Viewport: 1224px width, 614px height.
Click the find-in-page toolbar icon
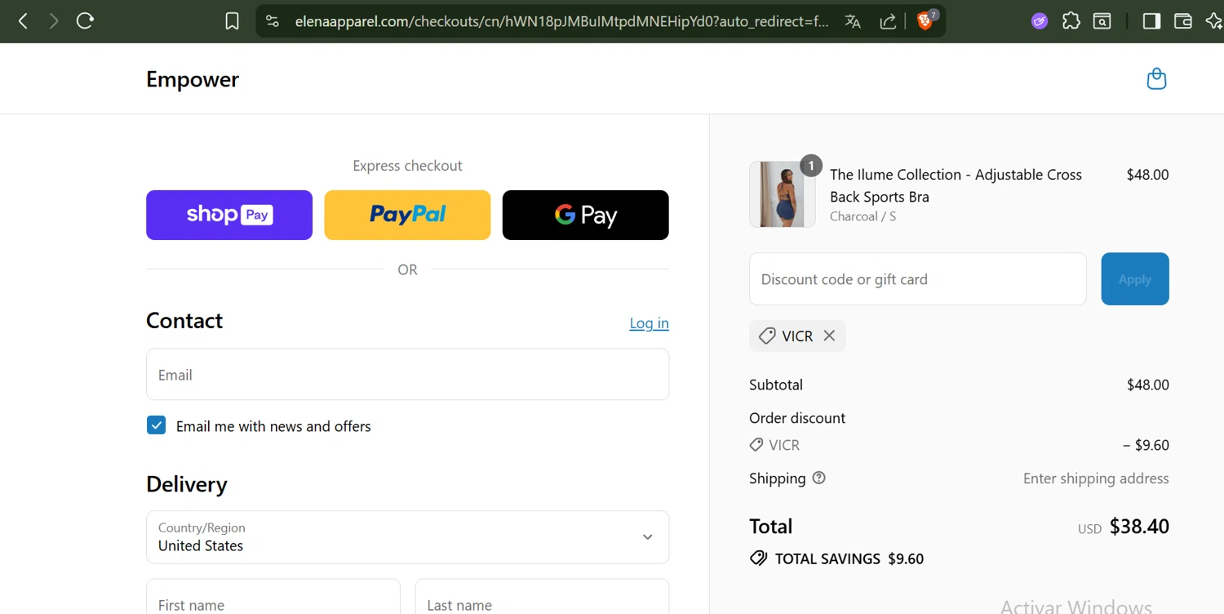pyautogui.click(x=1102, y=21)
